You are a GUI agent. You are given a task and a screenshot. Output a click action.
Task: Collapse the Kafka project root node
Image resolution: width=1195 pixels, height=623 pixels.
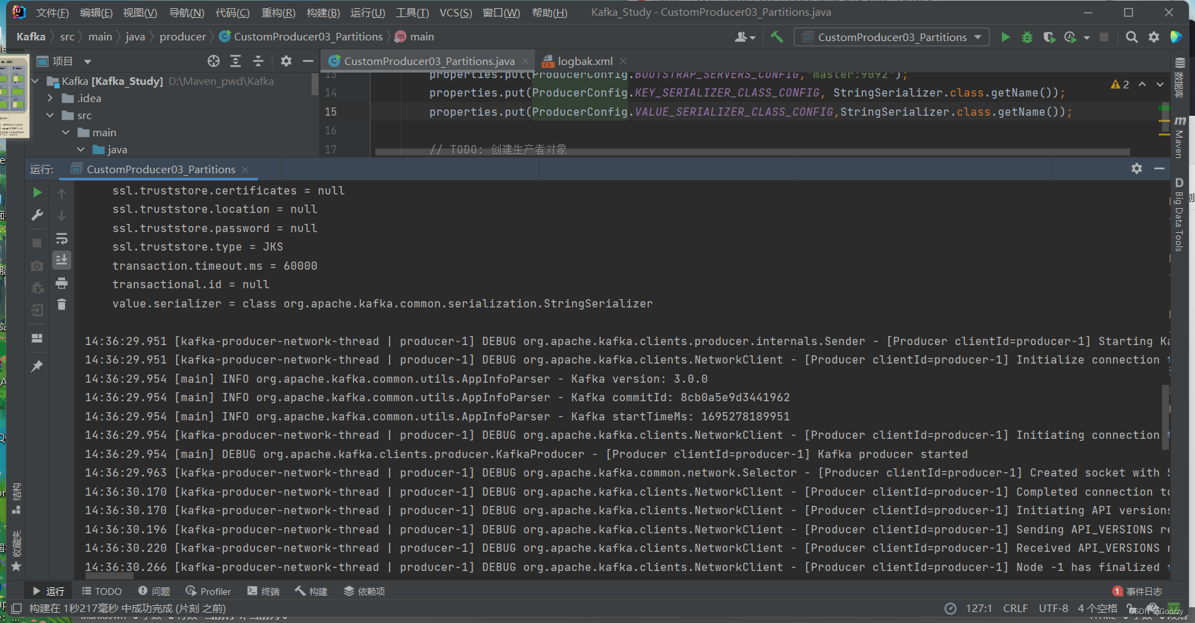click(36, 81)
